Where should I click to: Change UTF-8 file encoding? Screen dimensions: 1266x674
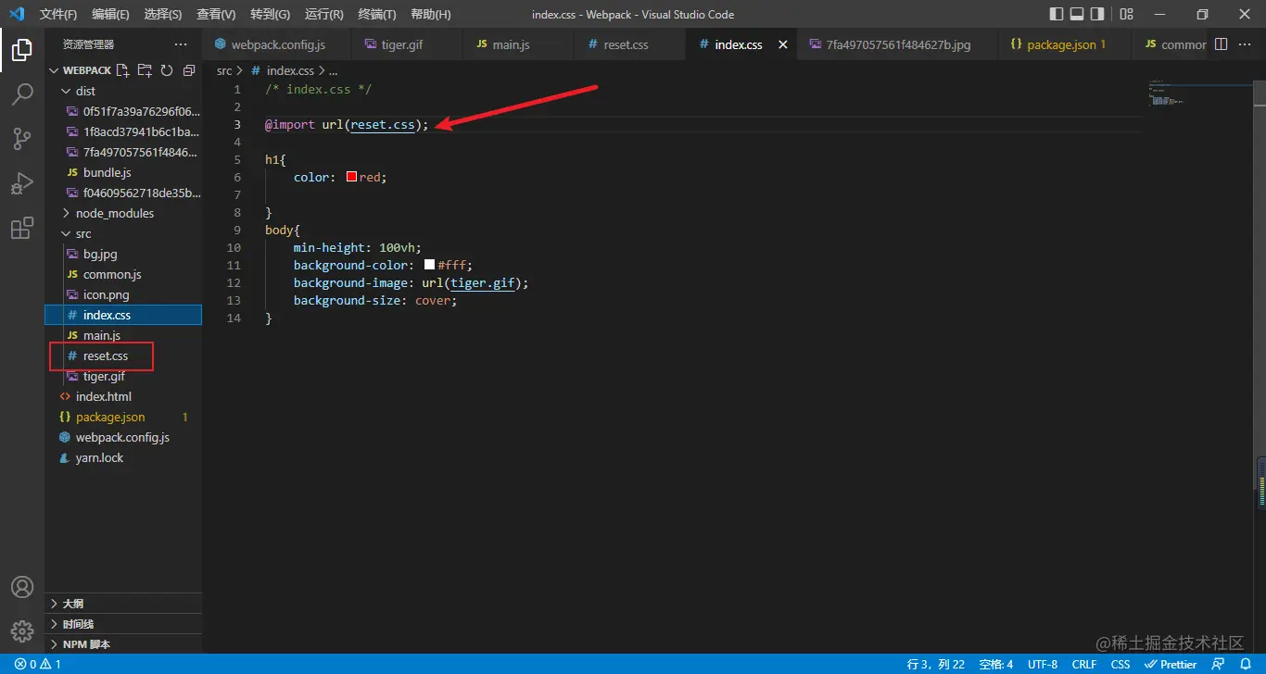[1043, 664]
